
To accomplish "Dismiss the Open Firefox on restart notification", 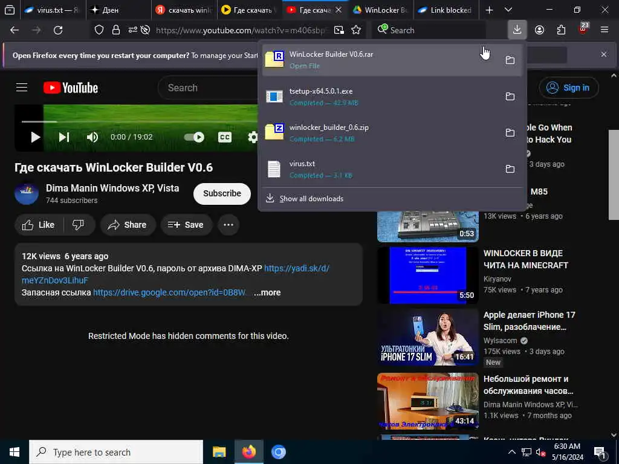I will click(604, 54).
